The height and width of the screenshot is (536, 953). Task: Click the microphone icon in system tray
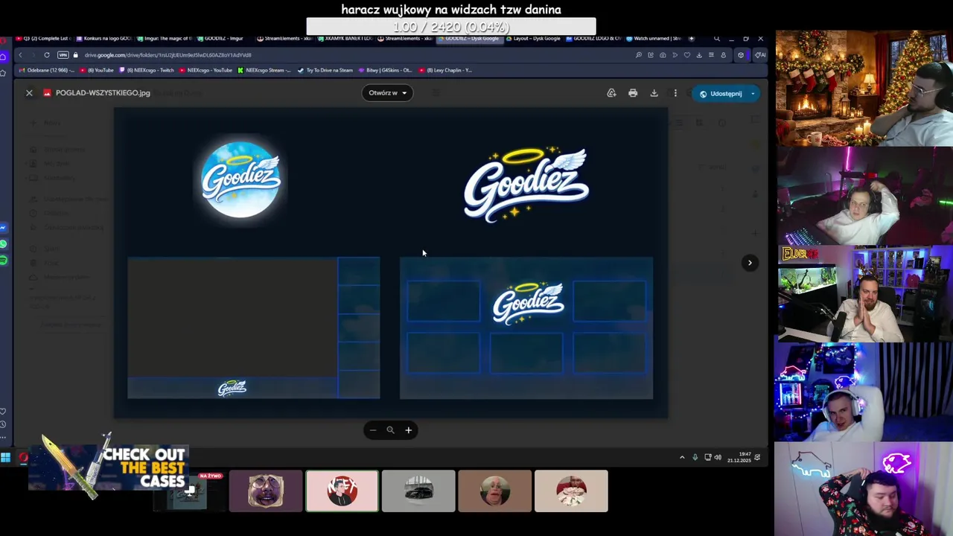coord(695,457)
